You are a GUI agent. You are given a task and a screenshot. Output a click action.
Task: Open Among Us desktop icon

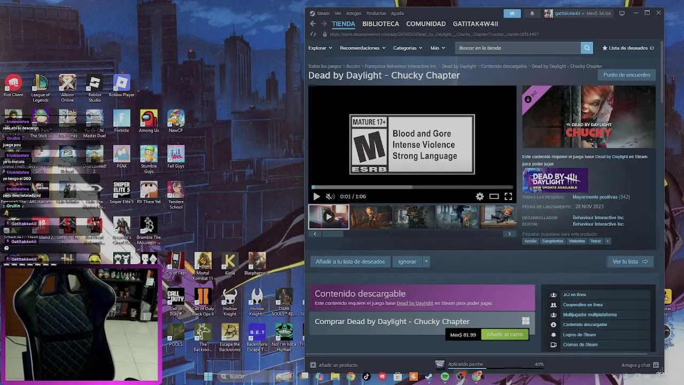[149, 121]
